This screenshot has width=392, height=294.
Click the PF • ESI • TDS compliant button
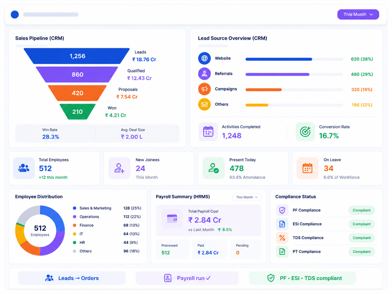(302, 278)
